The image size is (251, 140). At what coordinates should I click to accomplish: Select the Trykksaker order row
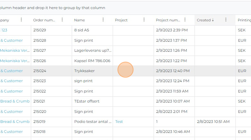tap(84, 71)
